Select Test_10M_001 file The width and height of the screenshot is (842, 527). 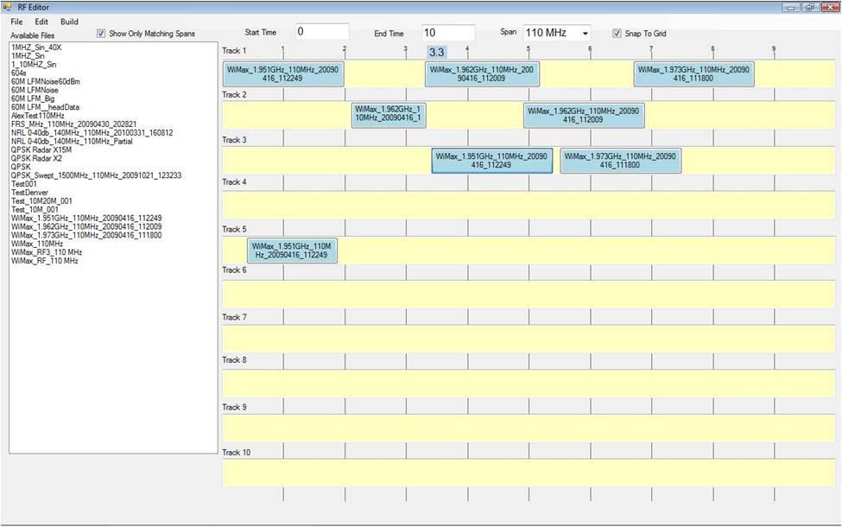35,210
